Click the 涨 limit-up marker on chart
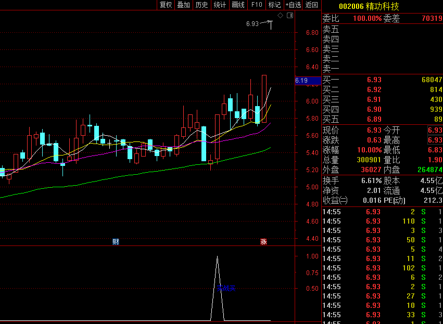Screen dimensions: 443x324 coord(263,242)
